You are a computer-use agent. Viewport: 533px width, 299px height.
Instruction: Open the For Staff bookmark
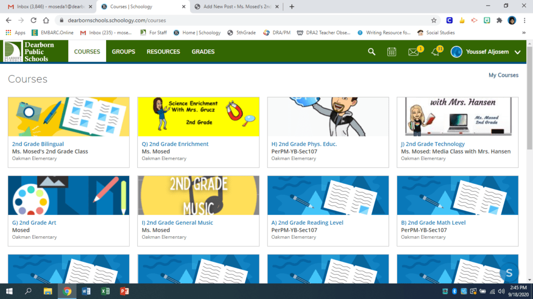click(154, 33)
